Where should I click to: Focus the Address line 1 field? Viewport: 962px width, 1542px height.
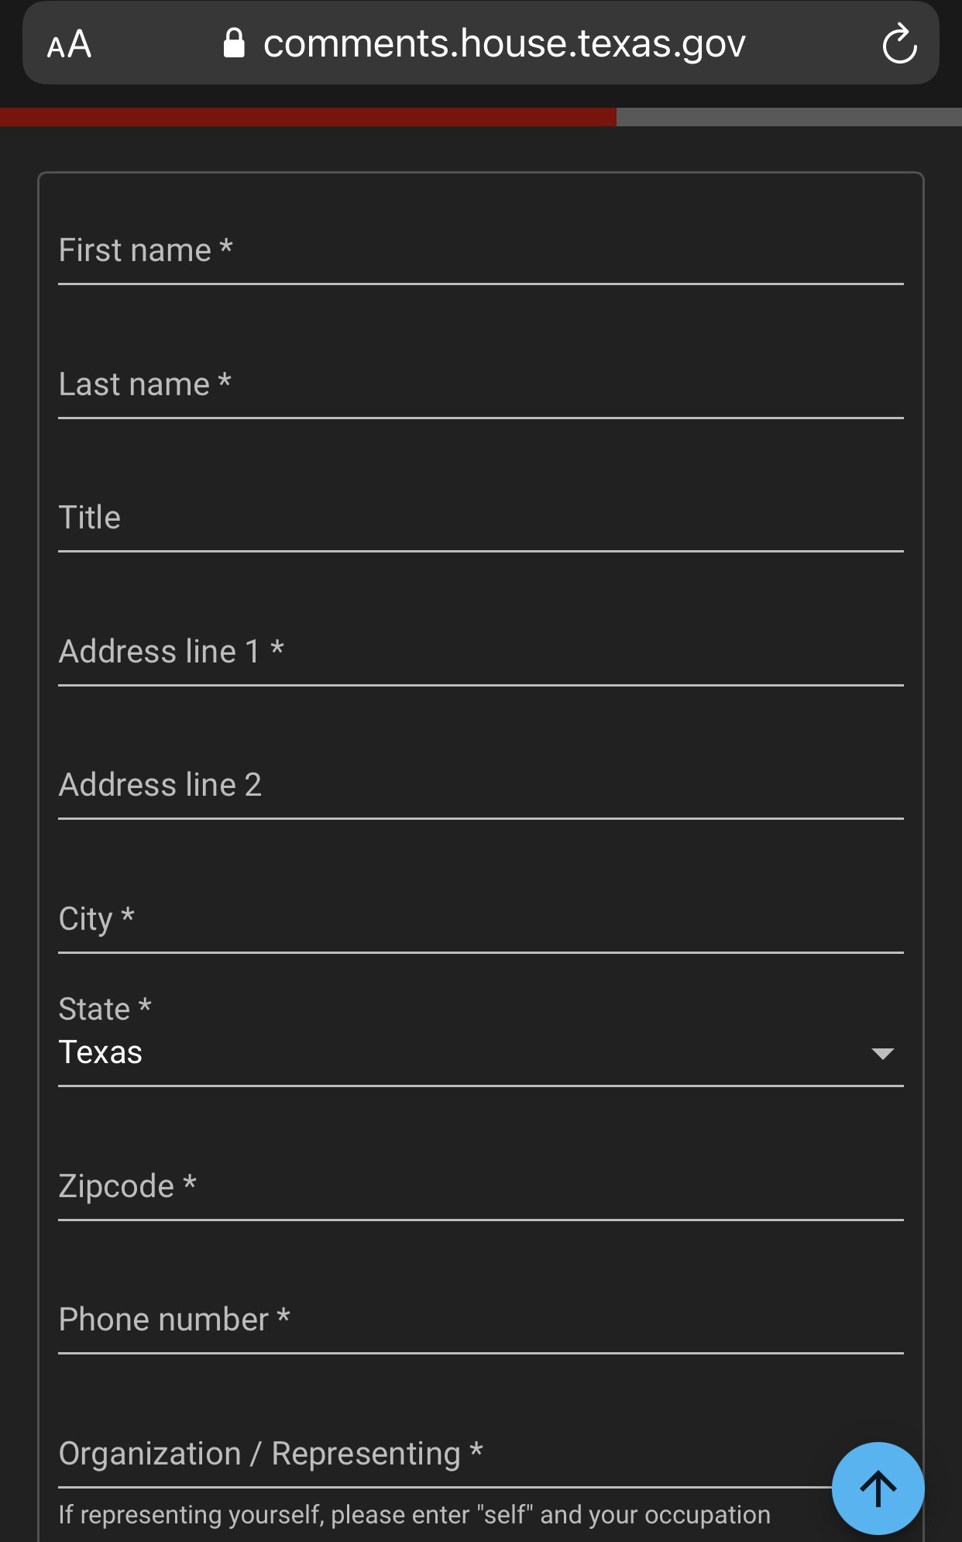point(480,652)
